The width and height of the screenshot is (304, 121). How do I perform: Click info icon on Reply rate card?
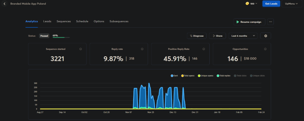pos(142,49)
